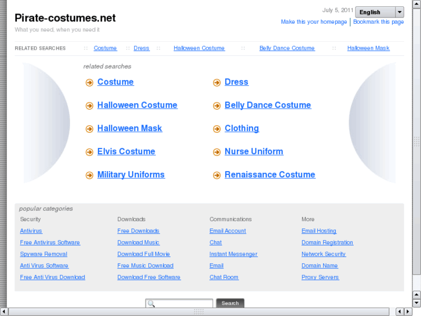Open Email Hosting link

click(x=319, y=231)
